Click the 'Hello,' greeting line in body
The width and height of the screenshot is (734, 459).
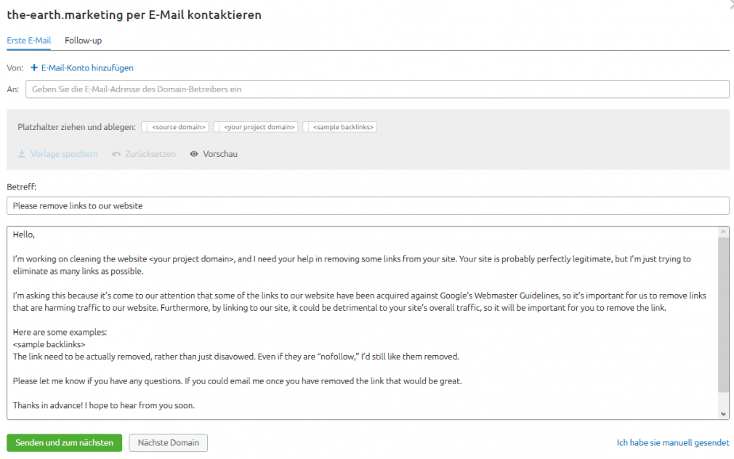pyautogui.click(x=24, y=235)
